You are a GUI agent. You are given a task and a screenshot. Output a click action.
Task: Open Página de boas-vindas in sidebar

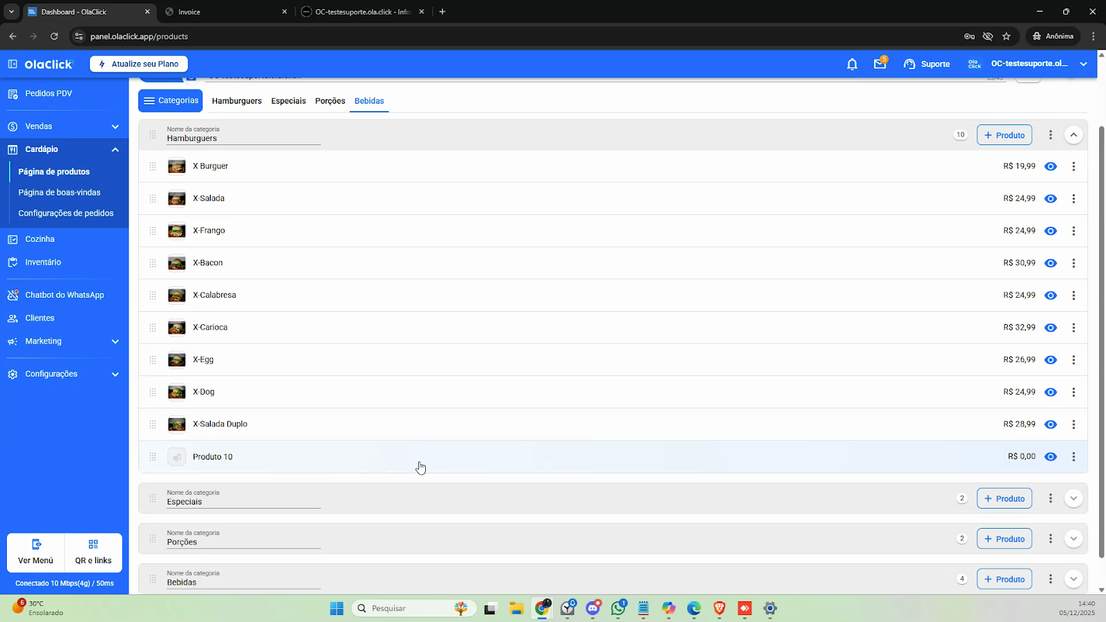click(x=59, y=193)
